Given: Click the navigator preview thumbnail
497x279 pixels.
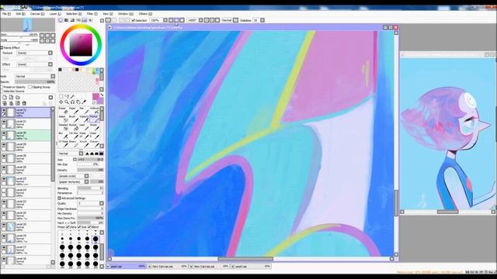Looking at the screenshot, I should tap(27, 25).
